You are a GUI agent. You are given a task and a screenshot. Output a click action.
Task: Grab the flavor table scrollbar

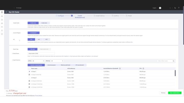coord(175,73)
